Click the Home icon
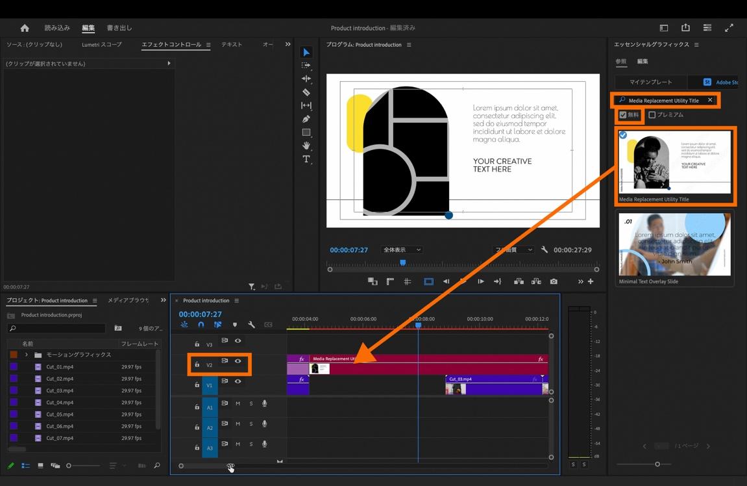The height and width of the screenshot is (486, 747). [25, 28]
